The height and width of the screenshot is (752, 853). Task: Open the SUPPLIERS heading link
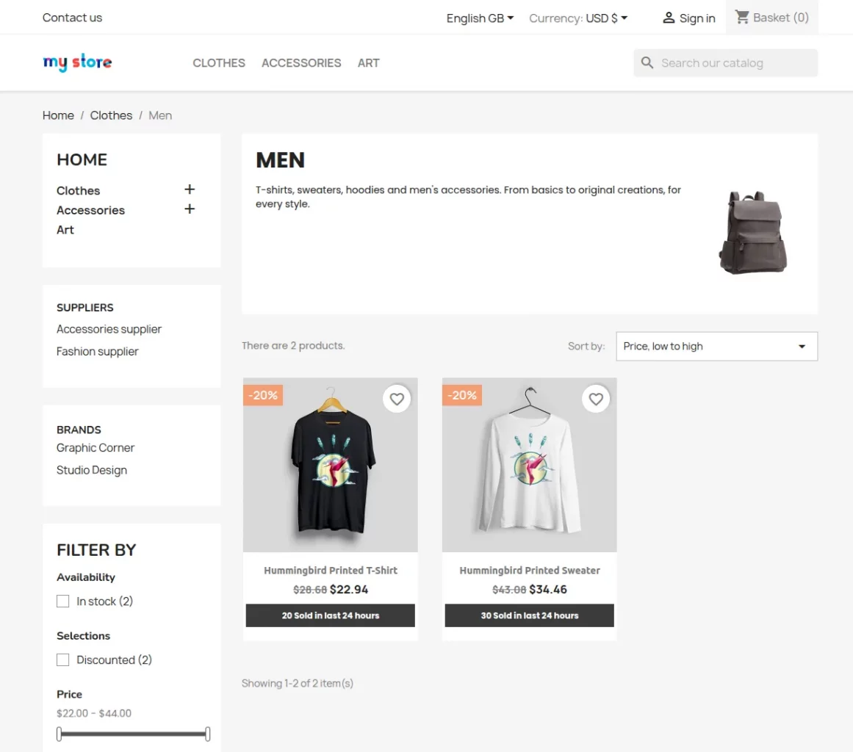[85, 308]
